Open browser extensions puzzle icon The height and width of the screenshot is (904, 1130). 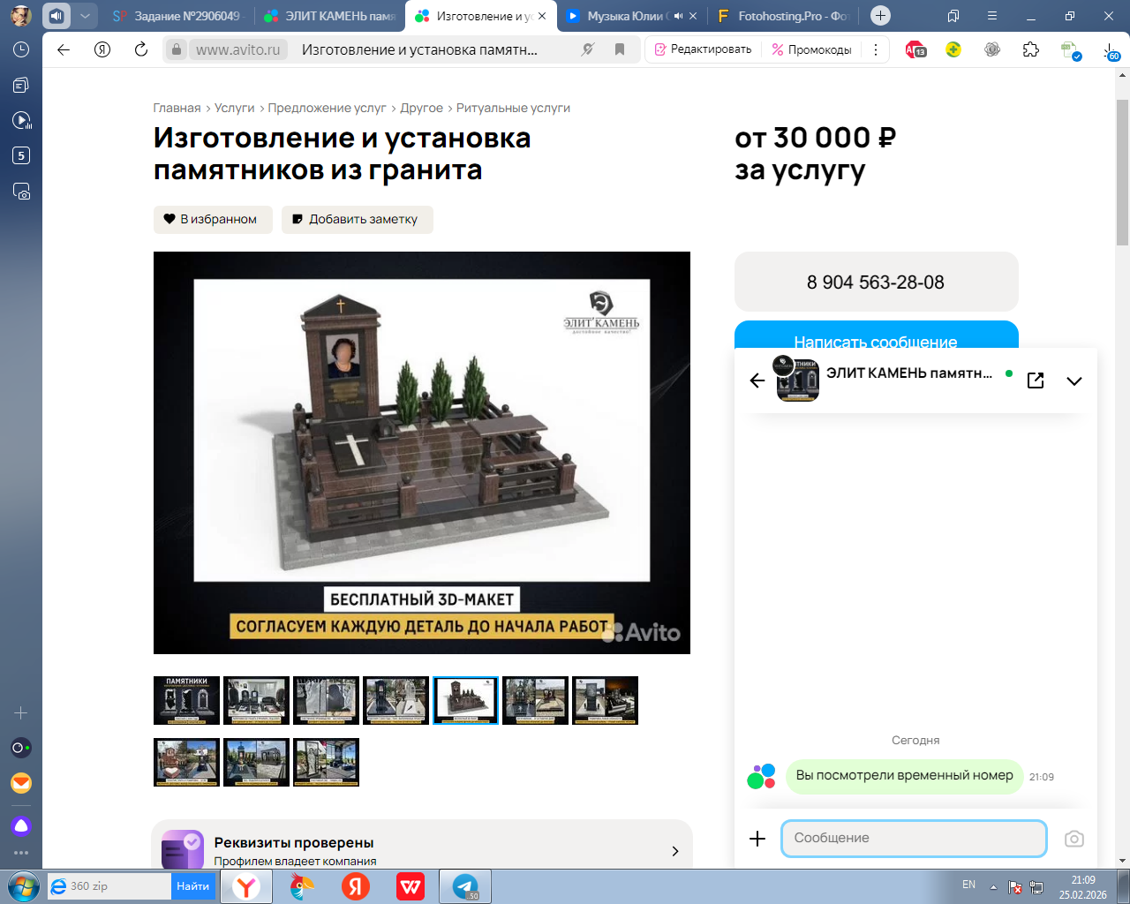coord(1031,50)
